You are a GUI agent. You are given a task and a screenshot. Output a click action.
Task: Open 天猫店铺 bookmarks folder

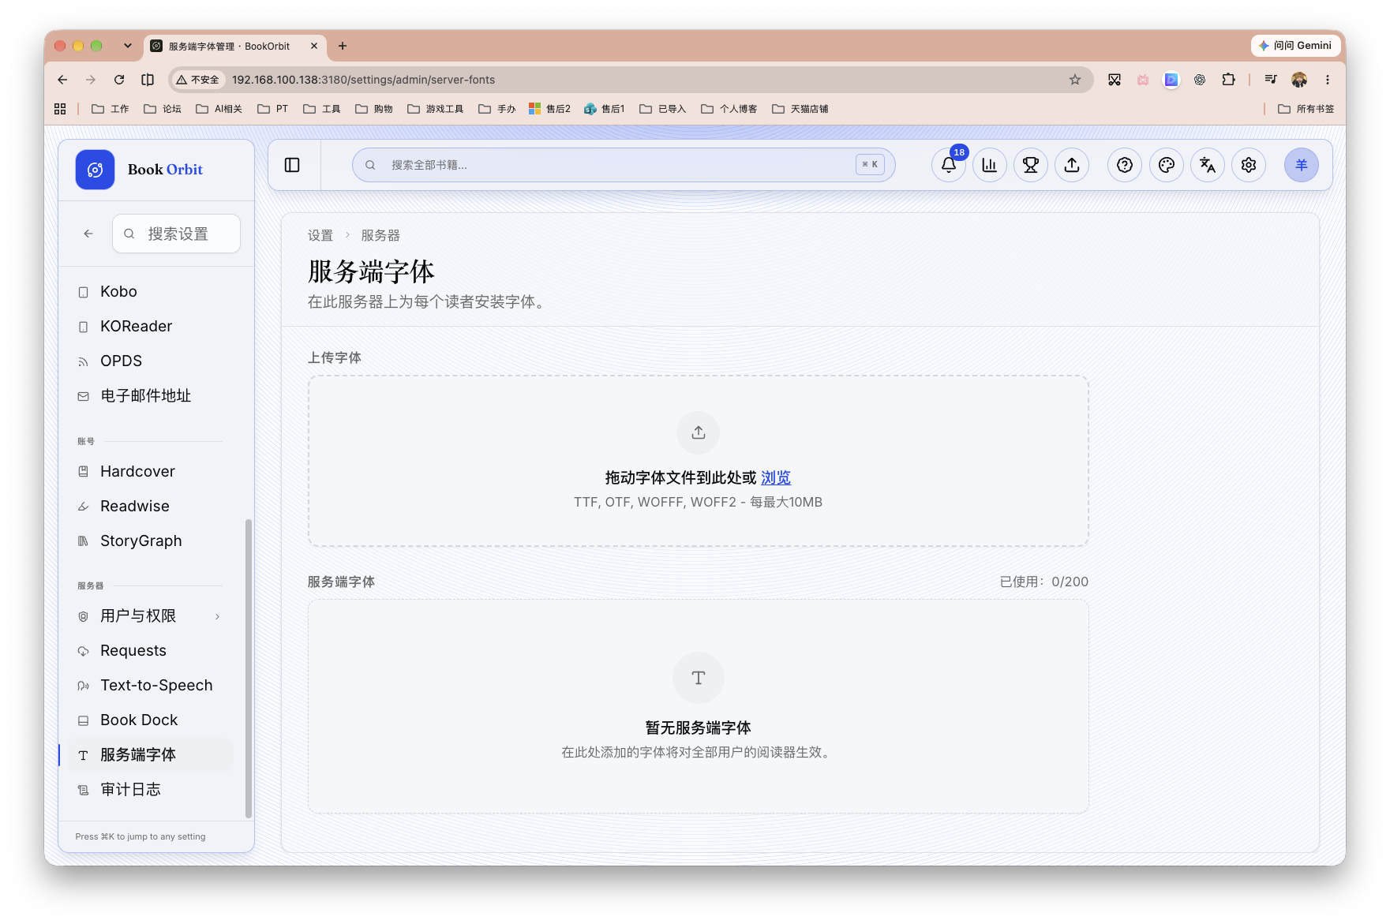[x=800, y=109]
